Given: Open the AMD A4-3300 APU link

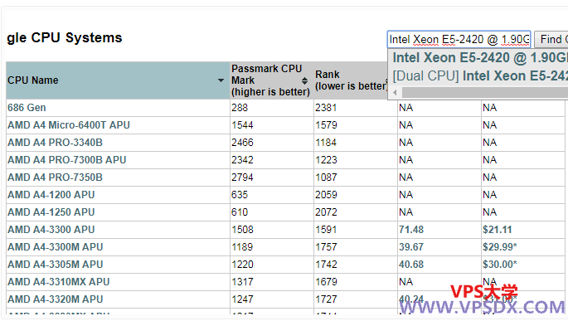Looking at the screenshot, I should coord(51,229).
